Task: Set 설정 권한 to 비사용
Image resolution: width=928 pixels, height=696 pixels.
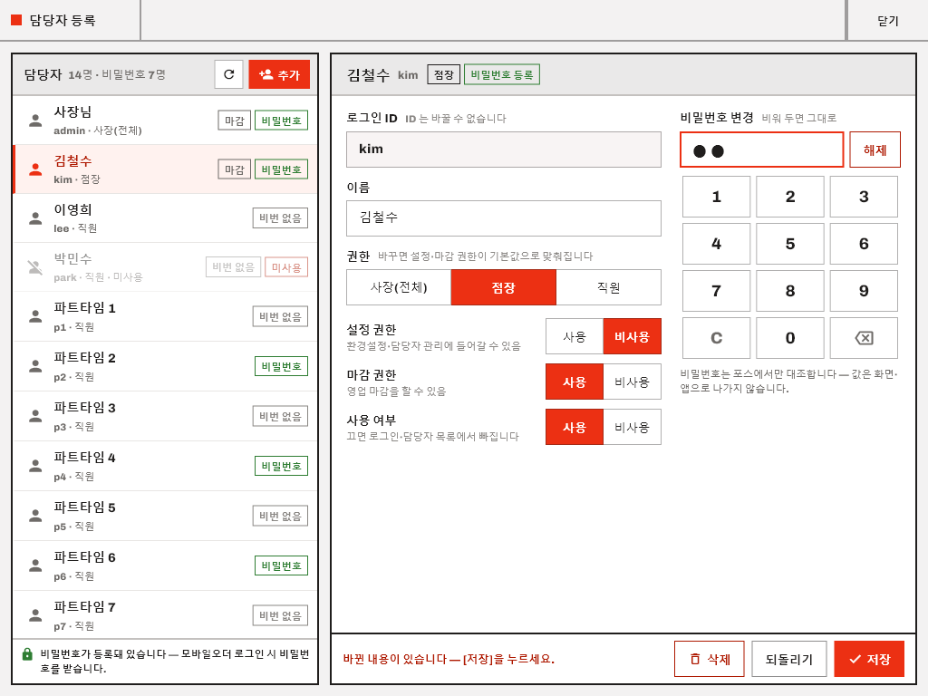Action: coord(632,337)
